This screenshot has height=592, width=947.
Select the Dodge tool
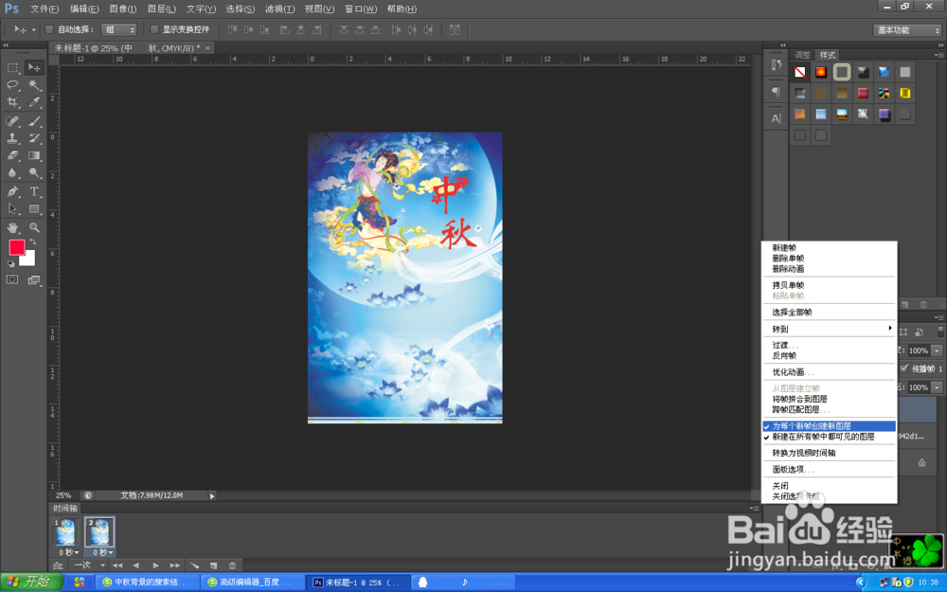[34, 173]
